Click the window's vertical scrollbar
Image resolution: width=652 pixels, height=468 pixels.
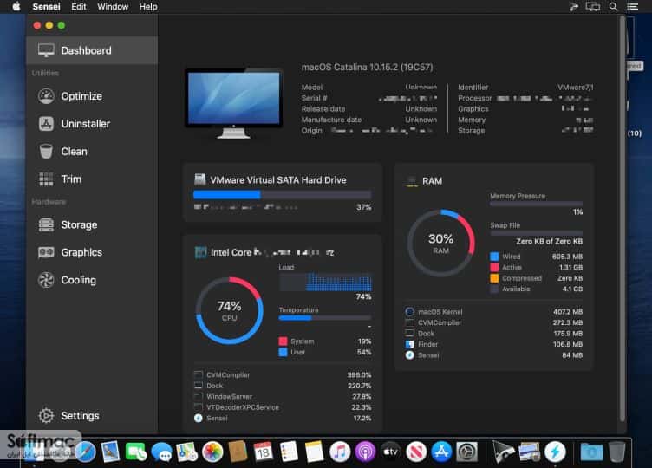pyautogui.click(x=623, y=219)
